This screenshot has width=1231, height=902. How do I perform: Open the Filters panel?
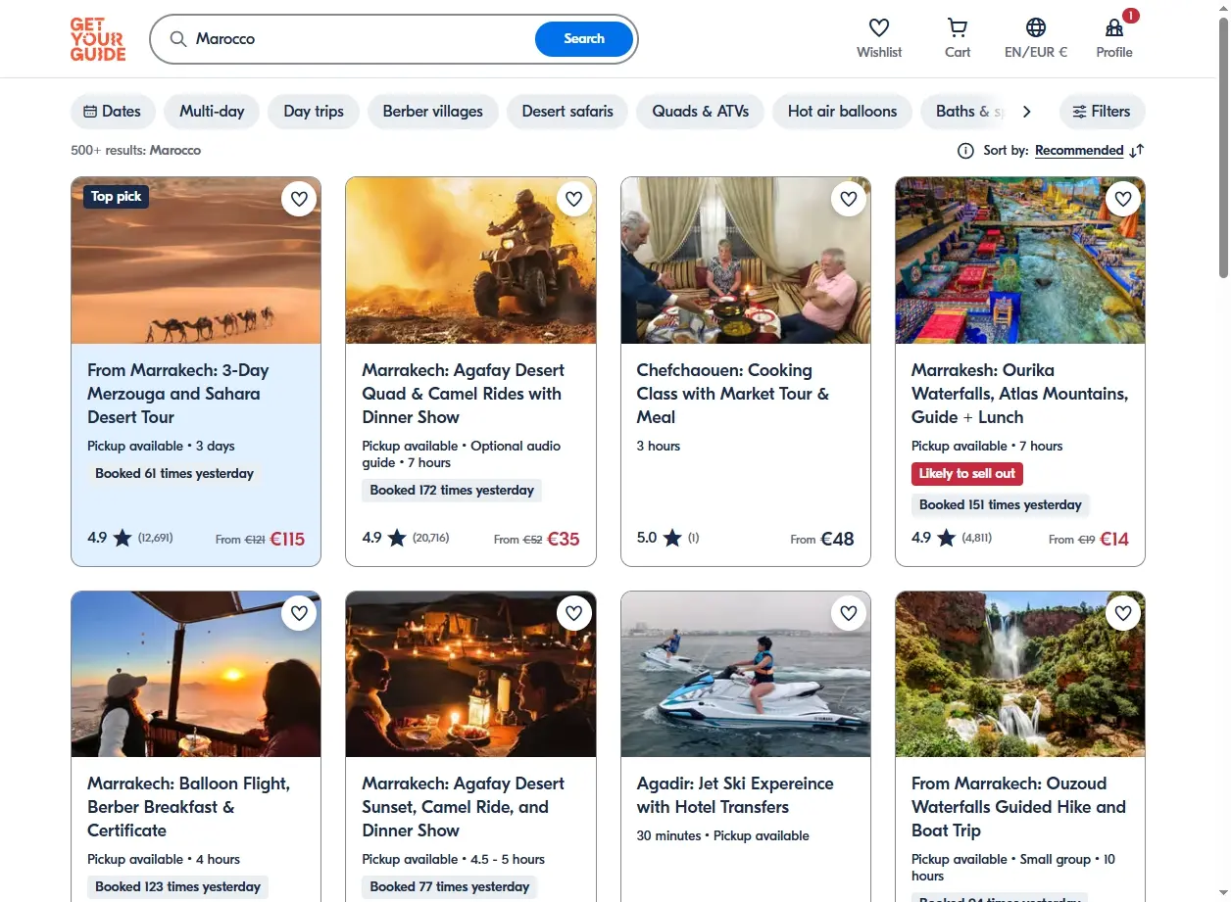coord(1102,112)
